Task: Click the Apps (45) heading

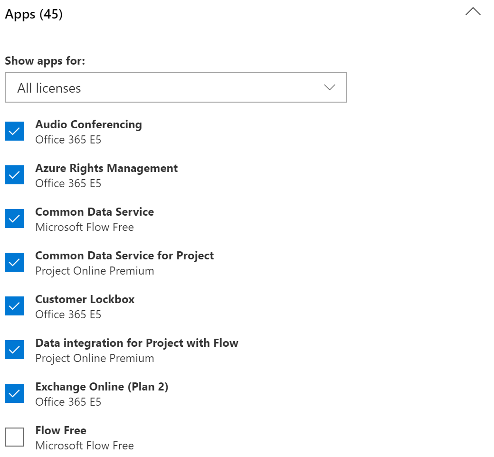Action: (34, 14)
